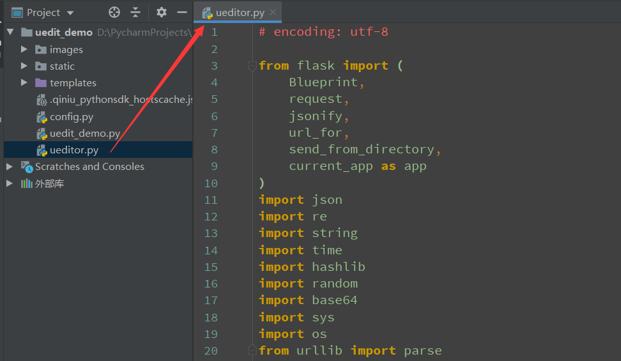
Task: Open config.py in the project tree
Action: click(72, 117)
